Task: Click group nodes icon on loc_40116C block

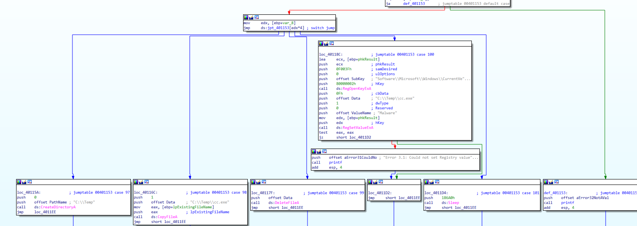Action: [147, 182]
